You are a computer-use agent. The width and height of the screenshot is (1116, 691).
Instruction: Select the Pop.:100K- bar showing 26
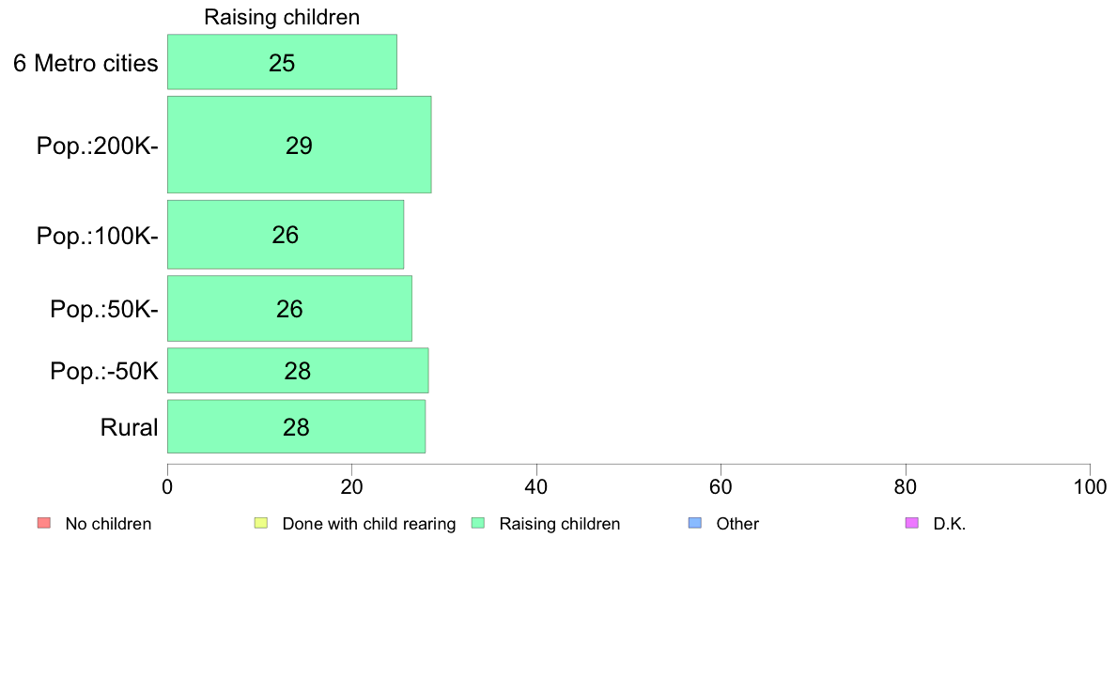(286, 235)
